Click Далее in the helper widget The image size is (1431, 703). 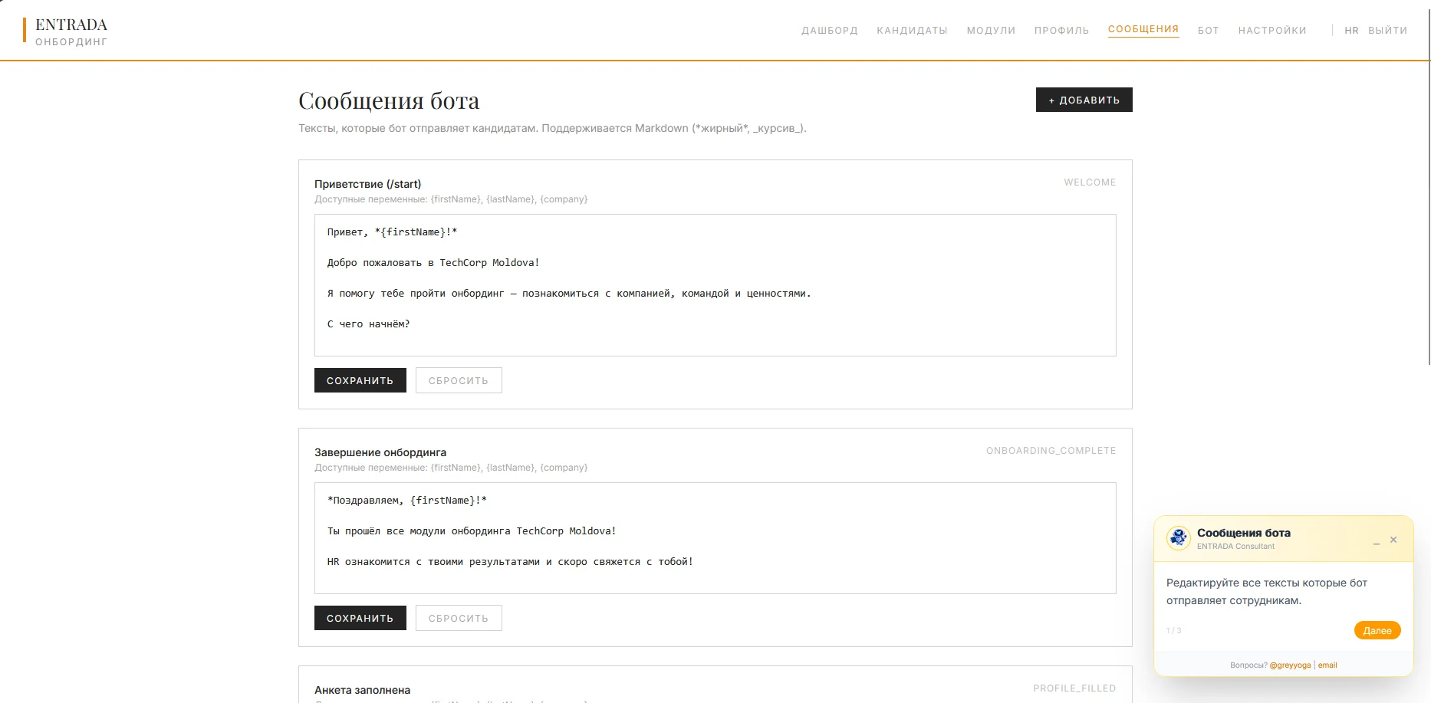tap(1377, 630)
